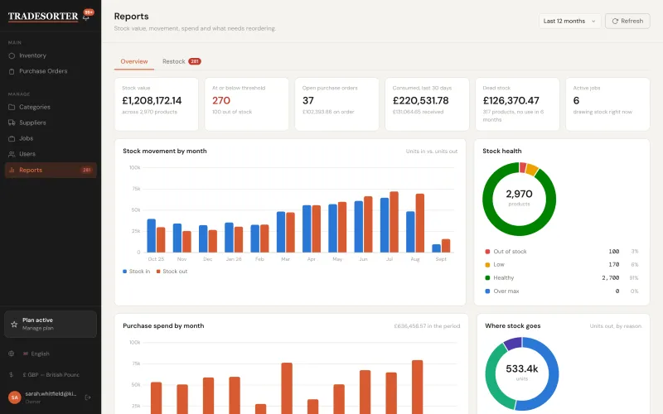Click the Dead stock card
The height and width of the screenshot is (414, 663).
(517, 104)
